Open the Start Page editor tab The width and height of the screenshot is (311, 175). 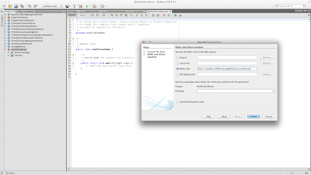[72, 11]
